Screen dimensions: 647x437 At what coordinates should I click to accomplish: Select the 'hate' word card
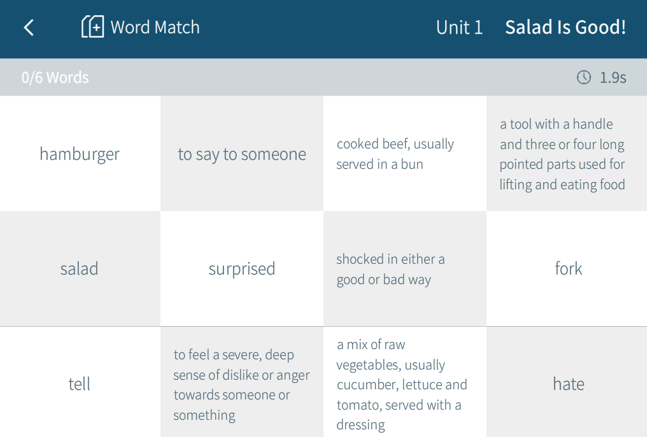tap(567, 383)
